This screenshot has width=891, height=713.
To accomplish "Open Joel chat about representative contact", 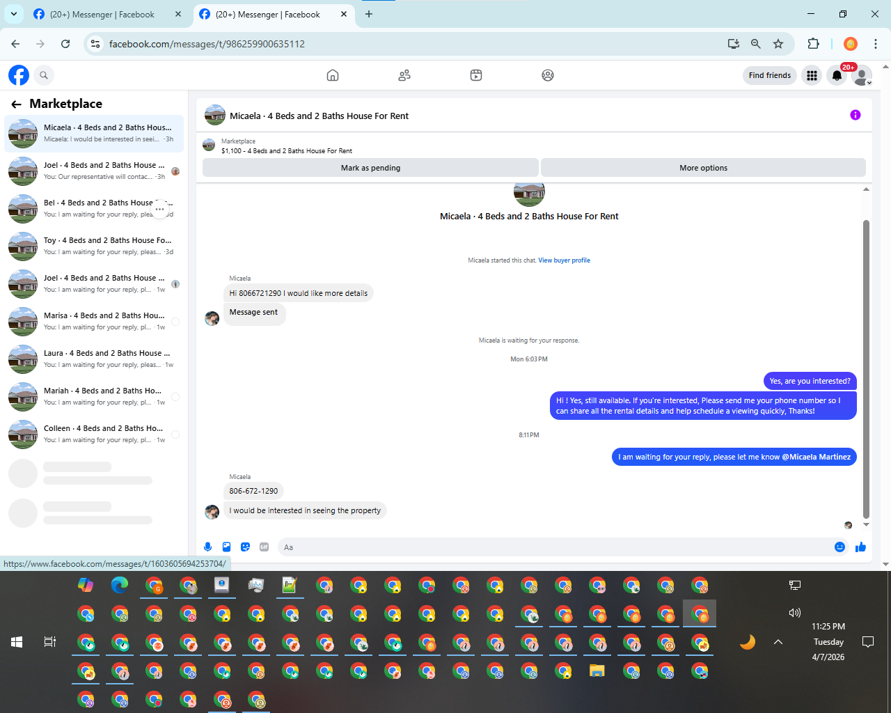I will pyautogui.click(x=94, y=171).
